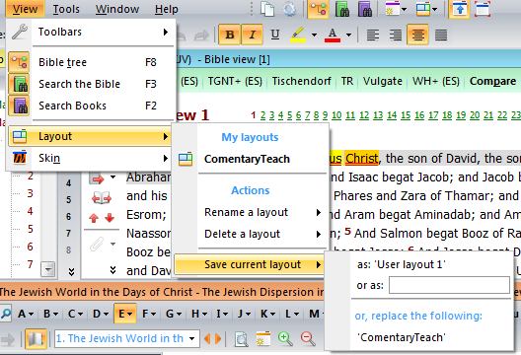This screenshot has width=521, height=355.
Task: Toggle italic formatting
Action: [253, 35]
